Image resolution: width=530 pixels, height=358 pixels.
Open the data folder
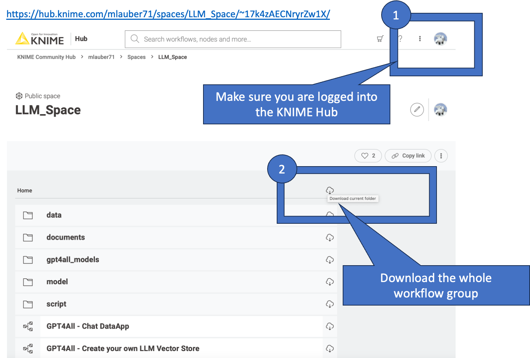coord(54,215)
